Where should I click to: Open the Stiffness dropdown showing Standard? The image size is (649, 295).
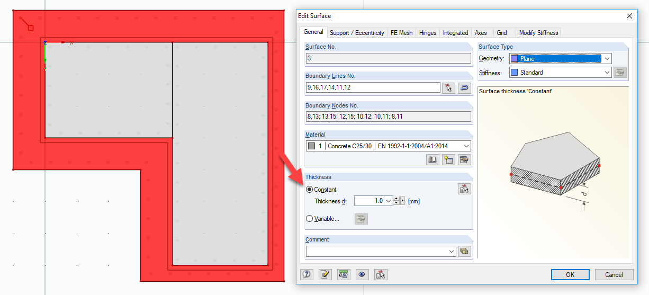click(607, 73)
